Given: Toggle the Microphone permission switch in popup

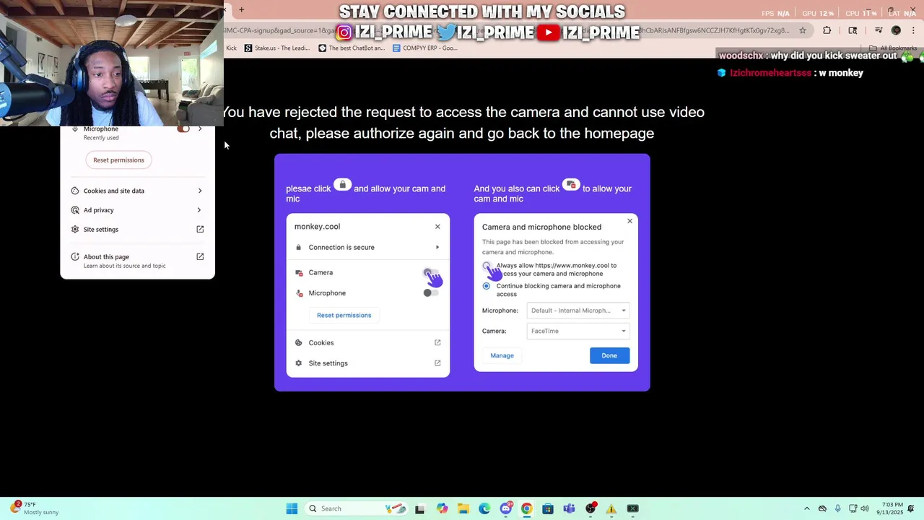Looking at the screenshot, I should pyautogui.click(x=183, y=129).
